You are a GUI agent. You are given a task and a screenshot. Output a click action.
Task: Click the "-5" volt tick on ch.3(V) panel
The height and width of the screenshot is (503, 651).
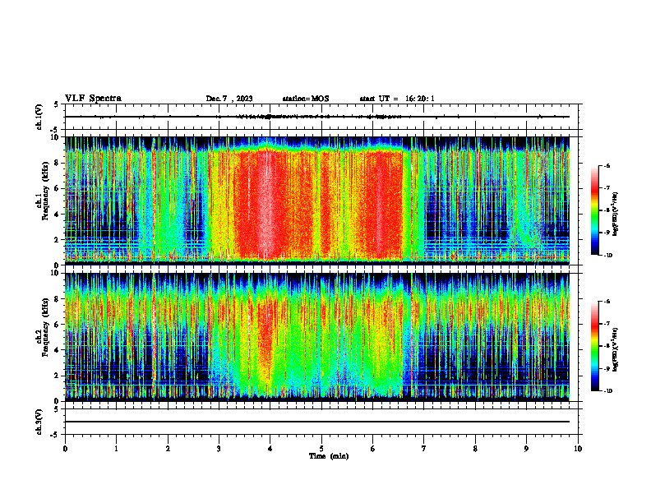tap(55, 435)
